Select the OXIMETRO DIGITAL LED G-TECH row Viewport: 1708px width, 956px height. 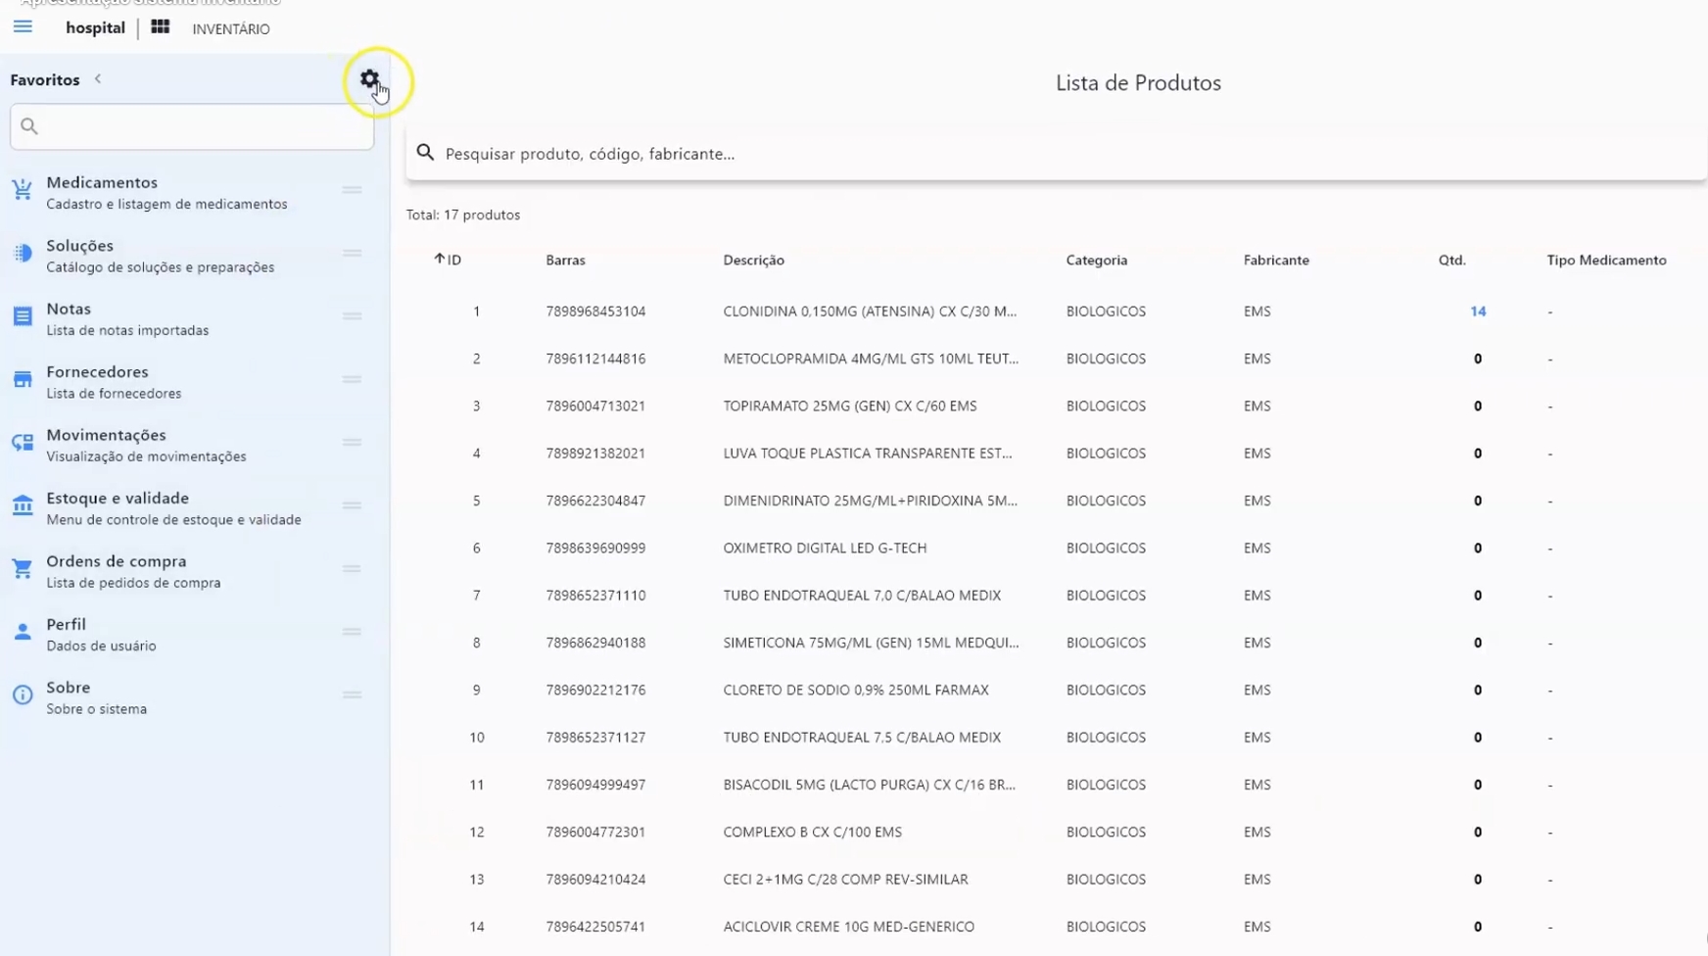click(826, 548)
